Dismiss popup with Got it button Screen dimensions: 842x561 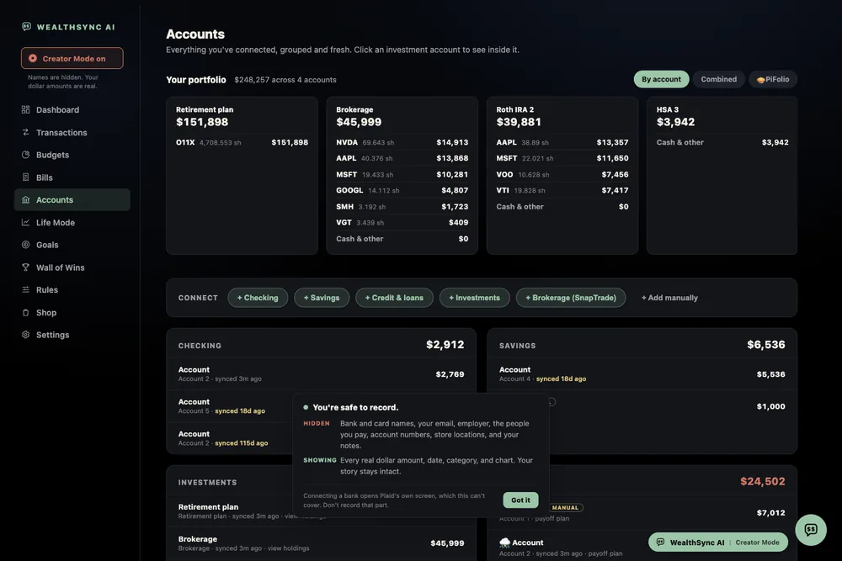coord(520,500)
